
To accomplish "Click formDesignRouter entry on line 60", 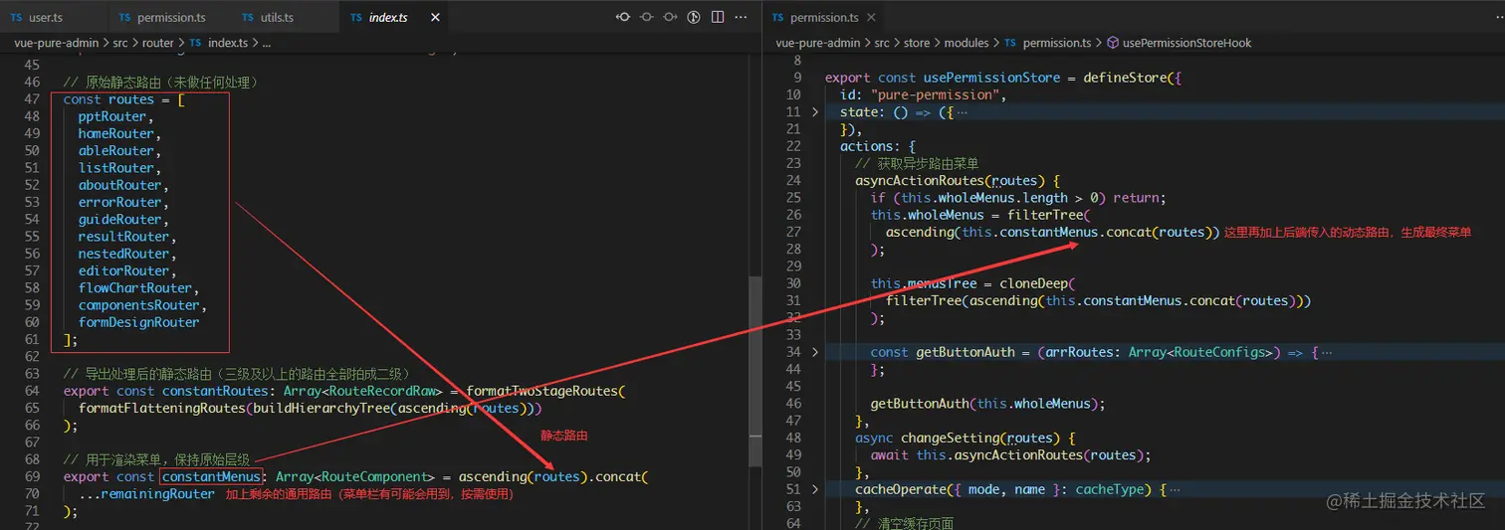I will pyautogui.click(x=138, y=322).
